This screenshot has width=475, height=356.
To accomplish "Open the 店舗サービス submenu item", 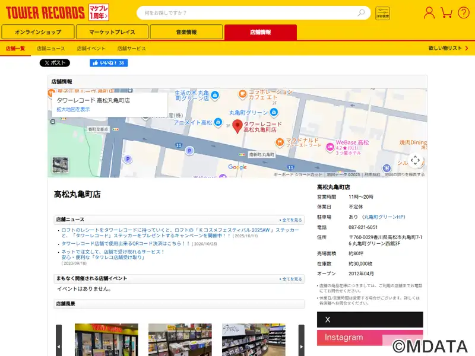I will pos(131,48).
